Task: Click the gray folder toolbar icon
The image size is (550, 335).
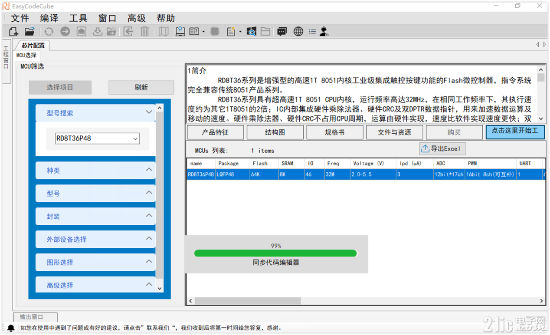Action: tap(265, 31)
